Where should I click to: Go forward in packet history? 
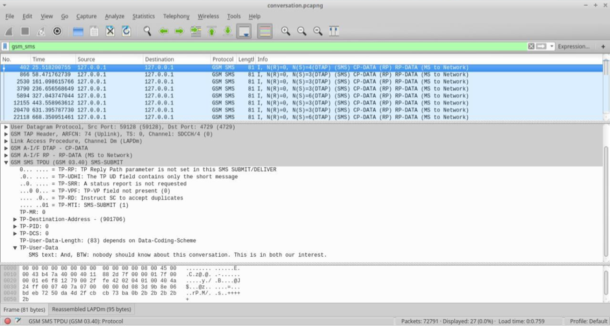(x=180, y=32)
